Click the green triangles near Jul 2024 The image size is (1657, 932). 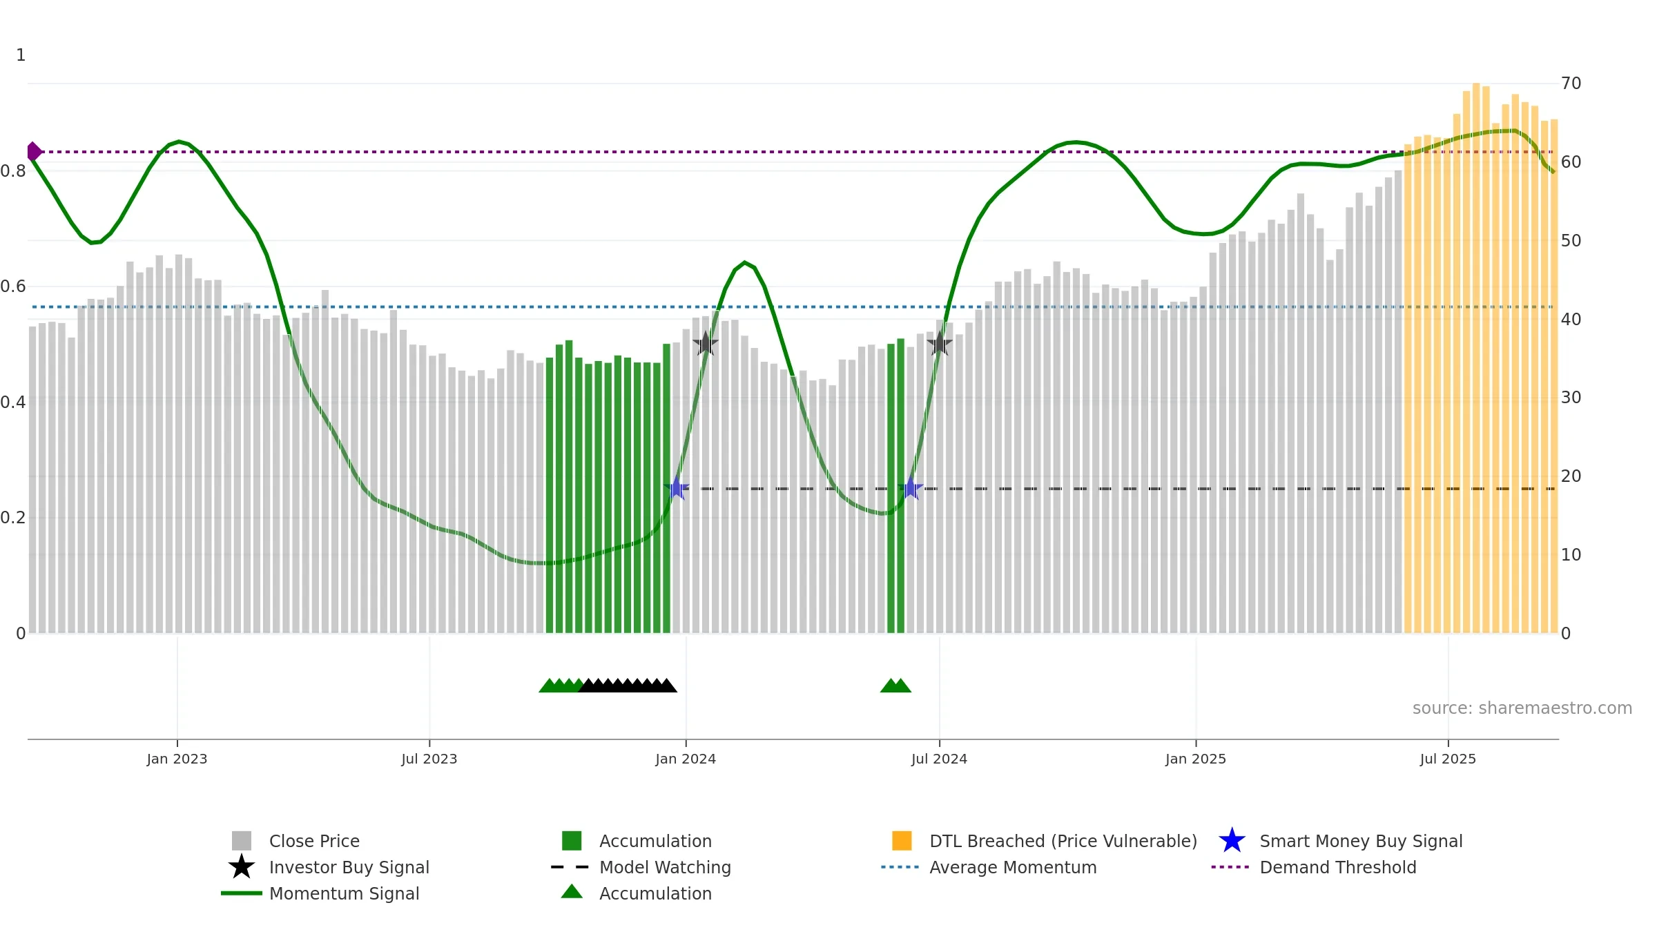[895, 686]
